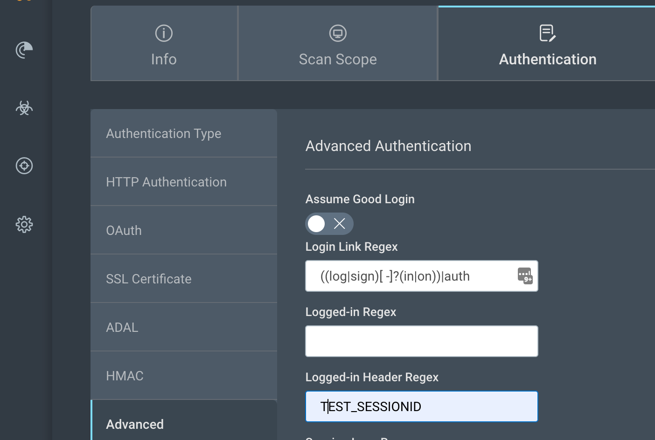This screenshot has width=655, height=440.
Task: Switch to the Info tab
Action: (x=164, y=44)
